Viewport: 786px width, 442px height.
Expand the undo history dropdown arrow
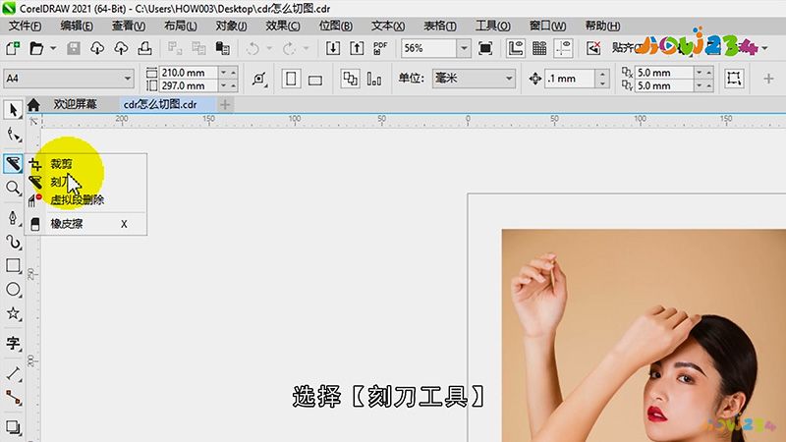click(269, 48)
